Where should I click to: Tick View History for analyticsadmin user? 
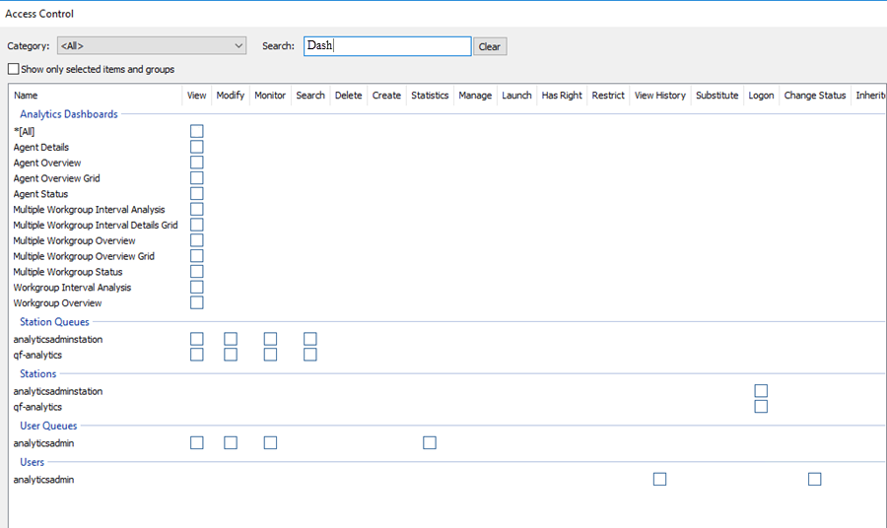(x=659, y=480)
